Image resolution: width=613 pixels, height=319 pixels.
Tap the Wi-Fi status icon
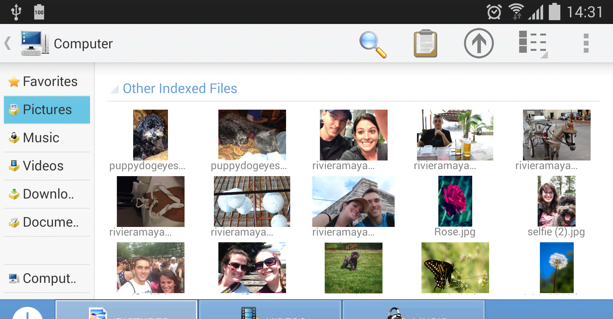(516, 12)
